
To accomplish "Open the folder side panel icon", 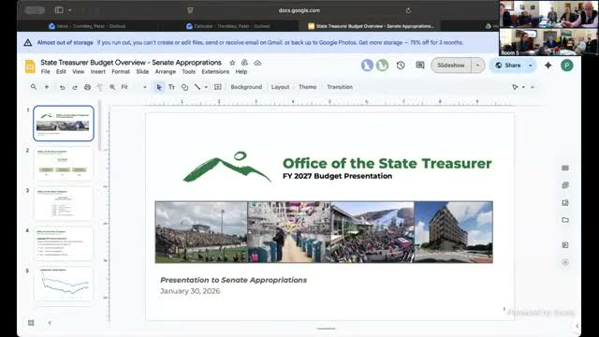I will [x=565, y=220].
